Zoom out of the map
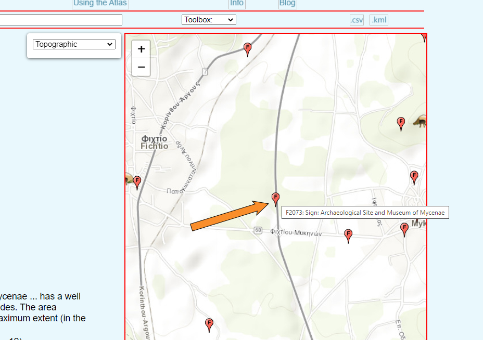Image resolution: width=483 pixels, height=340 pixels. point(141,68)
